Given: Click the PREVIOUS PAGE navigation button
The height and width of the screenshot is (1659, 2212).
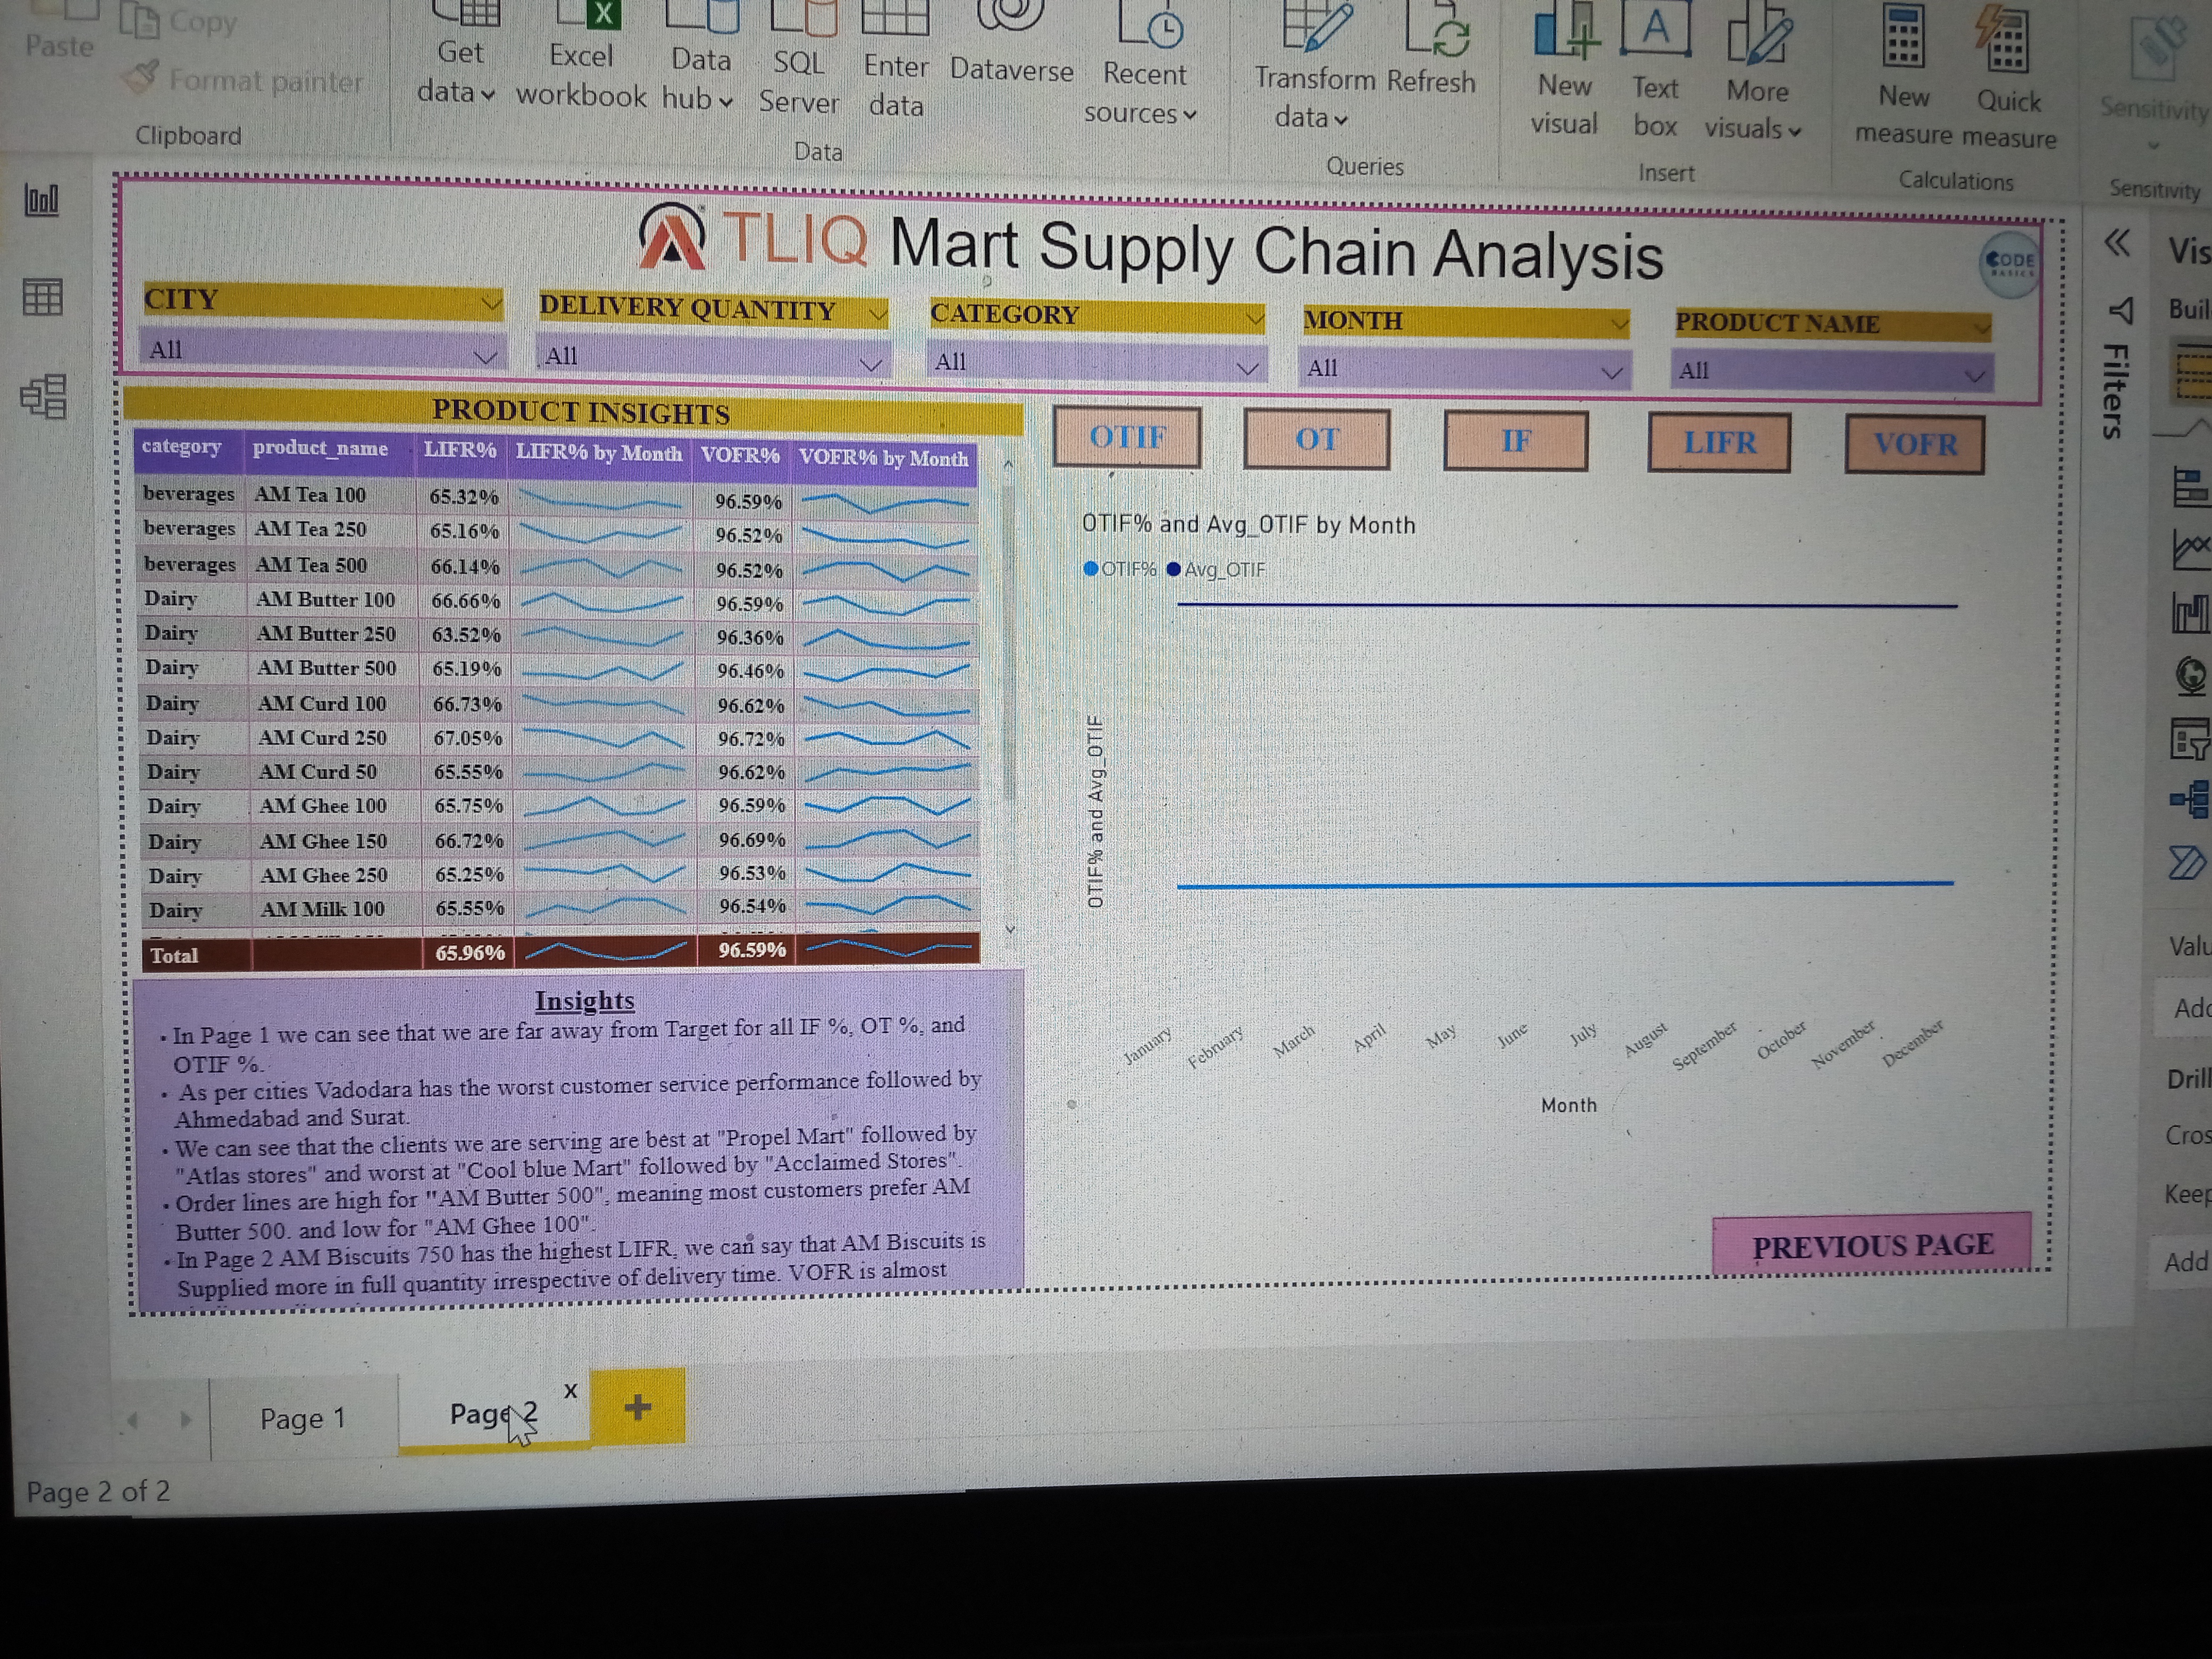Looking at the screenshot, I should [1870, 1245].
